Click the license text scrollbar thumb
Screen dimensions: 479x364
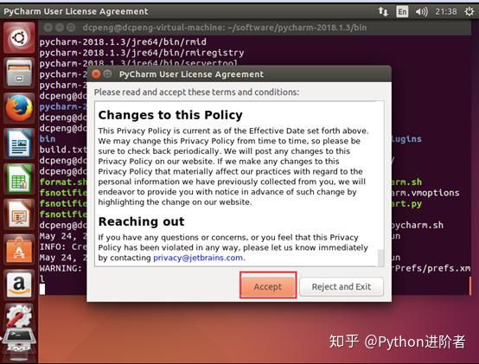380,258
